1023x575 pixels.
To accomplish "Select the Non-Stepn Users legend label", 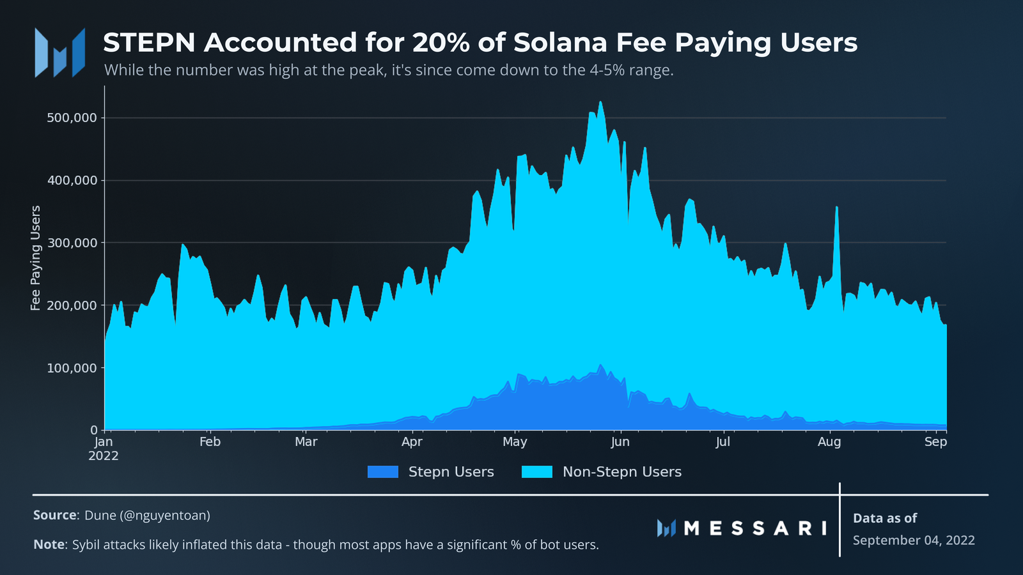I will coord(622,472).
